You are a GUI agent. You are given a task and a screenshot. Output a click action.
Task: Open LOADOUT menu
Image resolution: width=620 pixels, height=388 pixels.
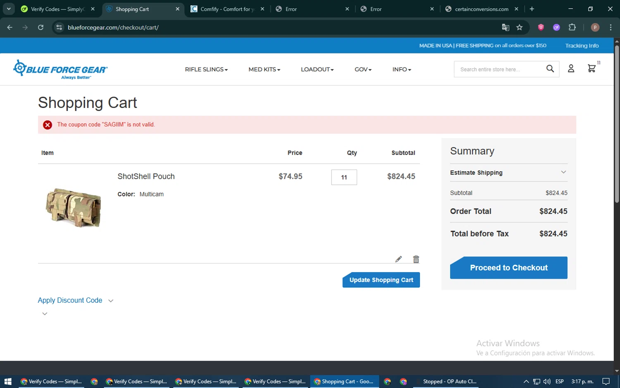pyautogui.click(x=317, y=69)
